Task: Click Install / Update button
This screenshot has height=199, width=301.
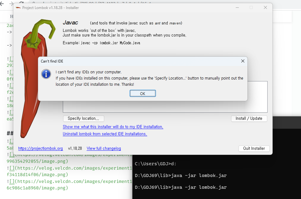Action: (x=249, y=119)
